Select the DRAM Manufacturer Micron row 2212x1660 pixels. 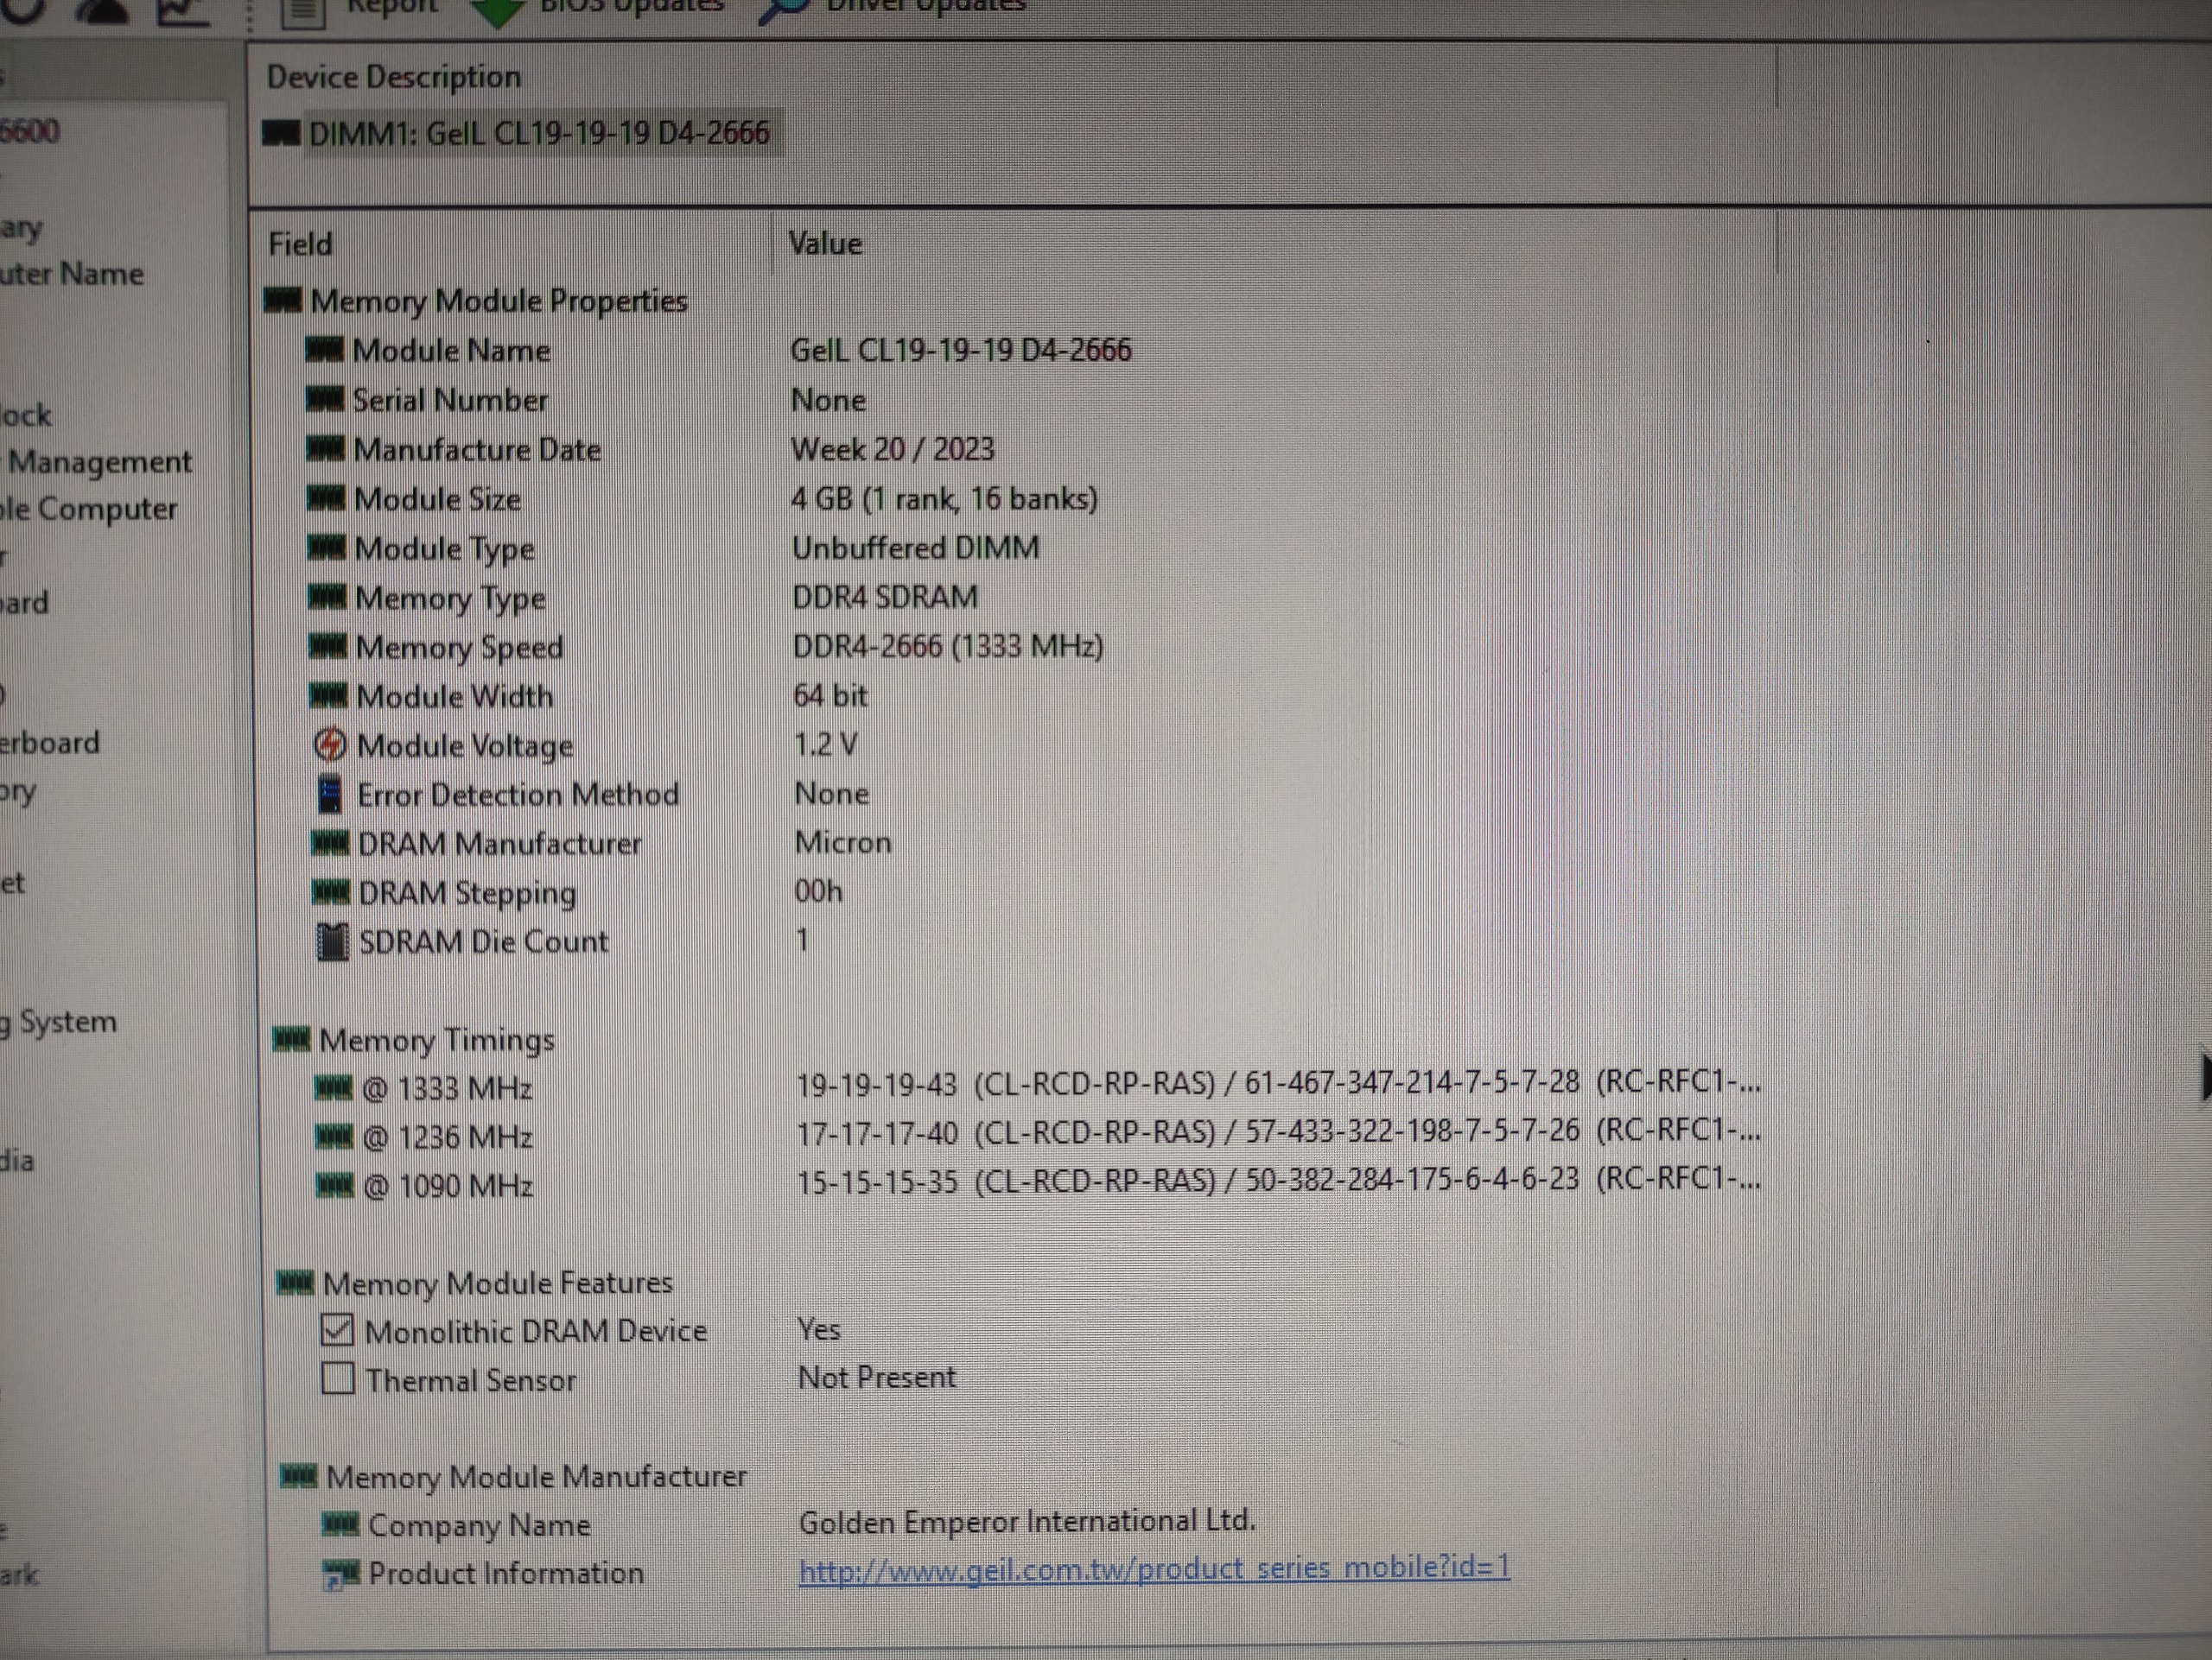click(x=499, y=844)
